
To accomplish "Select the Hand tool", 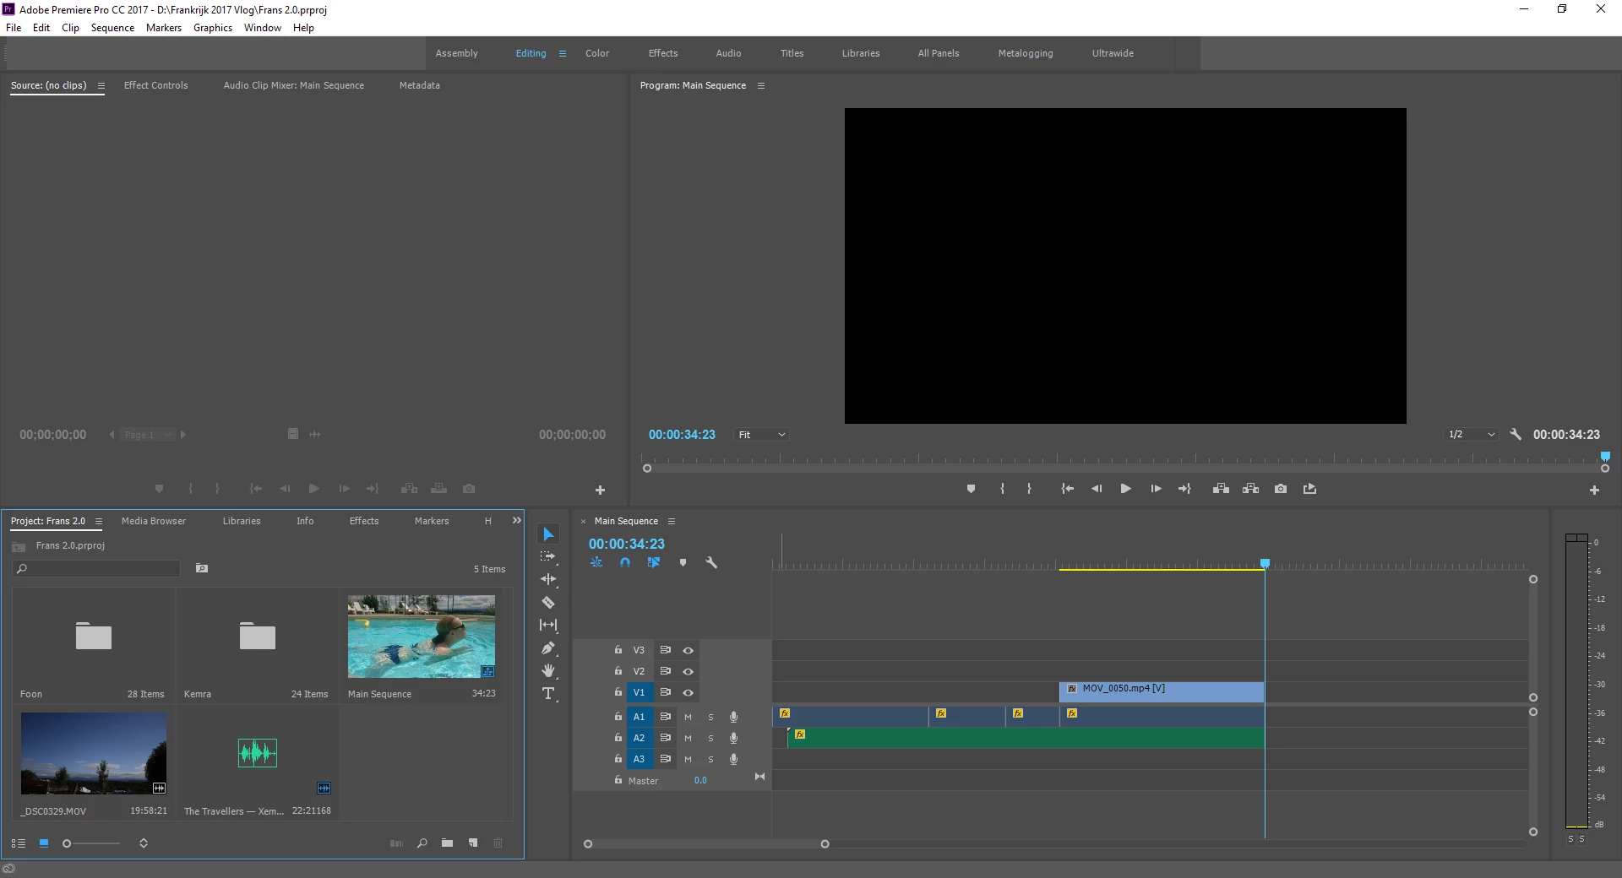I will coord(548,670).
